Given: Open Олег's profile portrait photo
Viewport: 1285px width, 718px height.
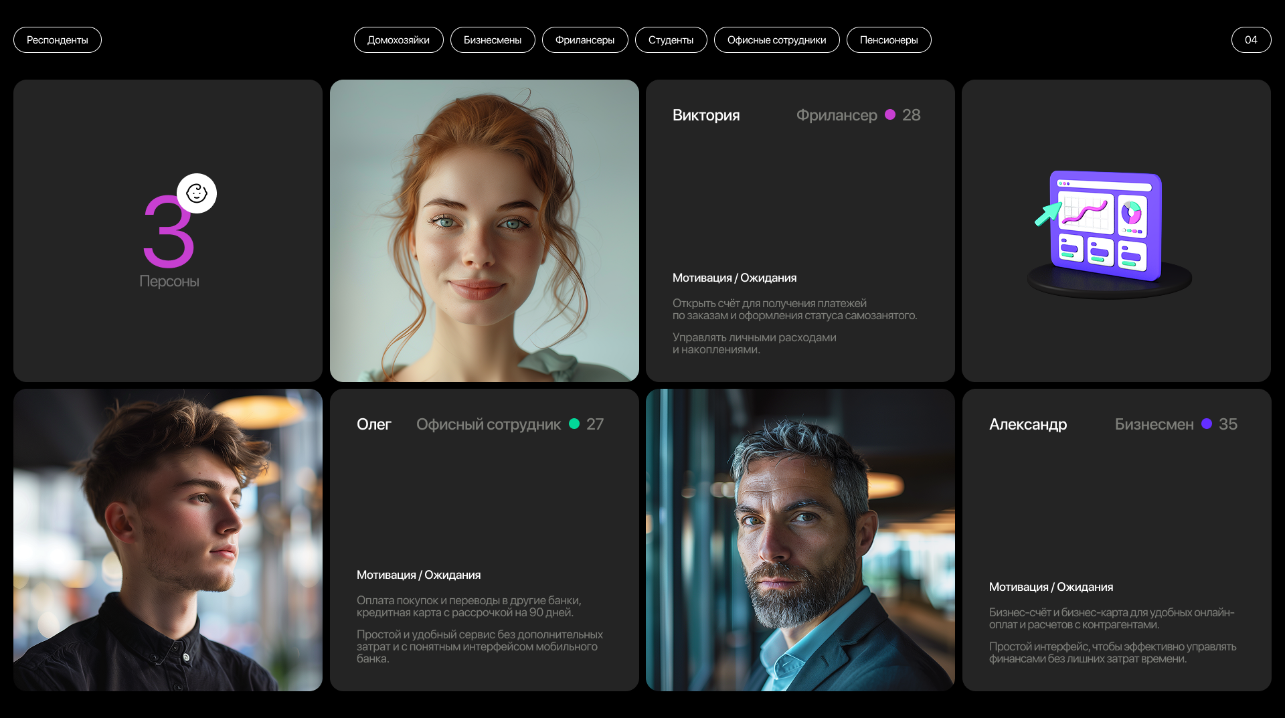Looking at the screenshot, I should click(168, 540).
